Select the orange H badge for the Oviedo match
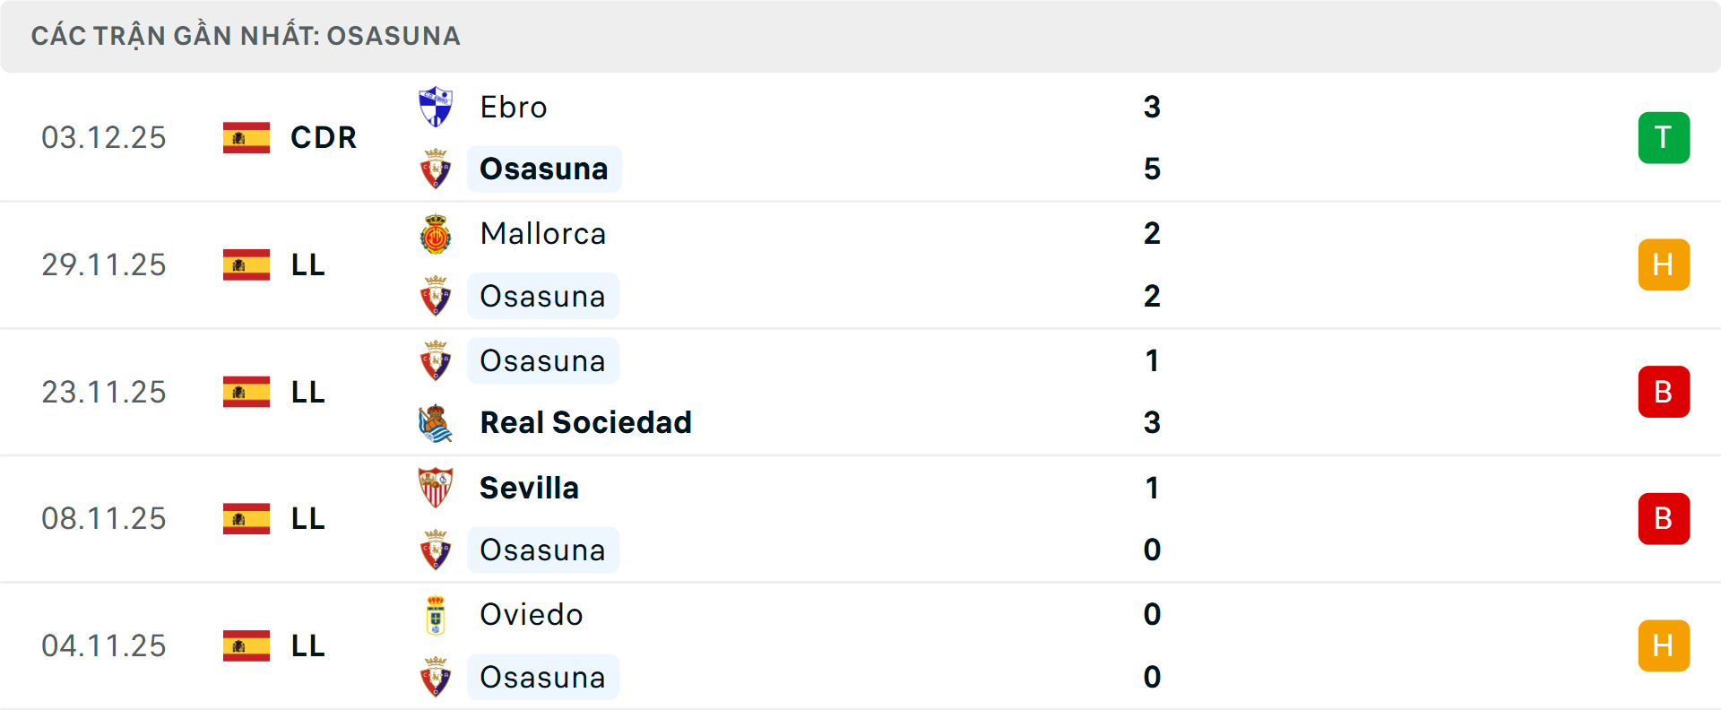Image resolution: width=1721 pixels, height=710 pixels. click(1664, 645)
